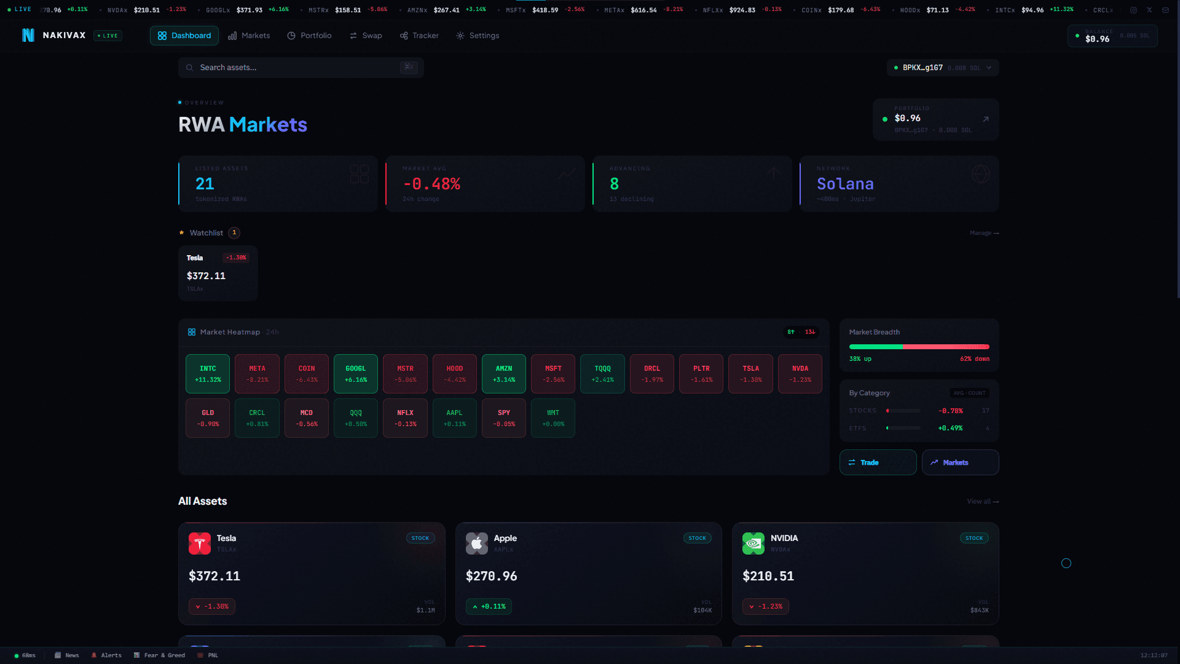Click the News icon in status bar
The width and height of the screenshot is (1180, 664).
point(58,655)
